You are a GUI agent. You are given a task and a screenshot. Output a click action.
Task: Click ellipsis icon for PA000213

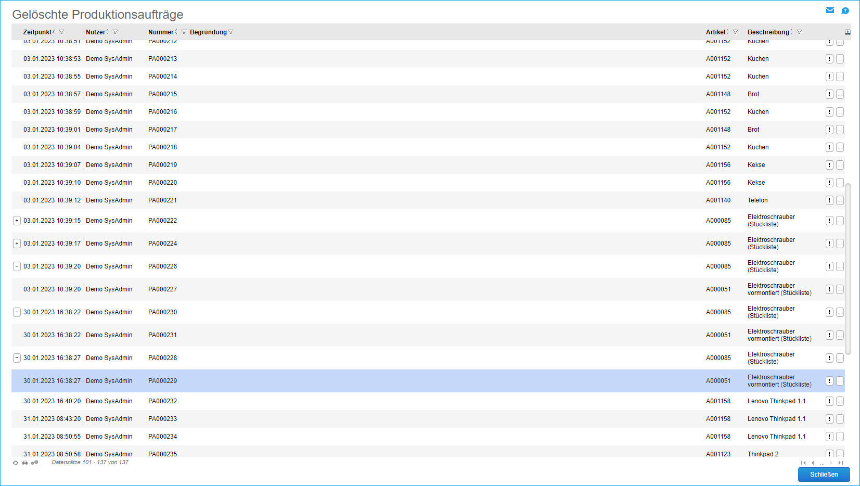[840, 59]
